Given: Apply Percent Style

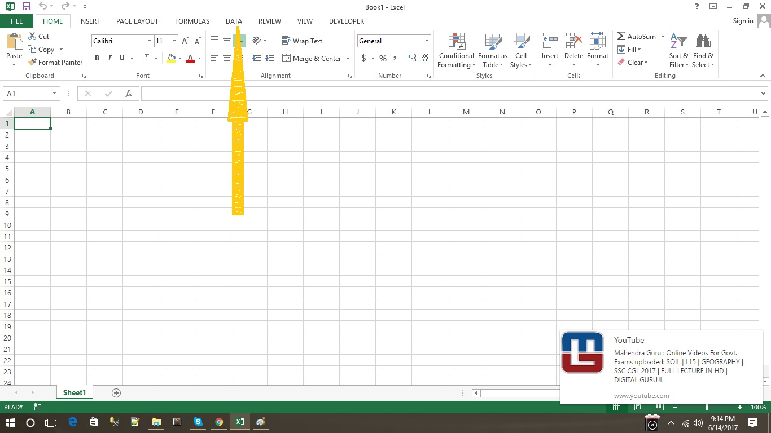Looking at the screenshot, I should pyautogui.click(x=383, y=58).
